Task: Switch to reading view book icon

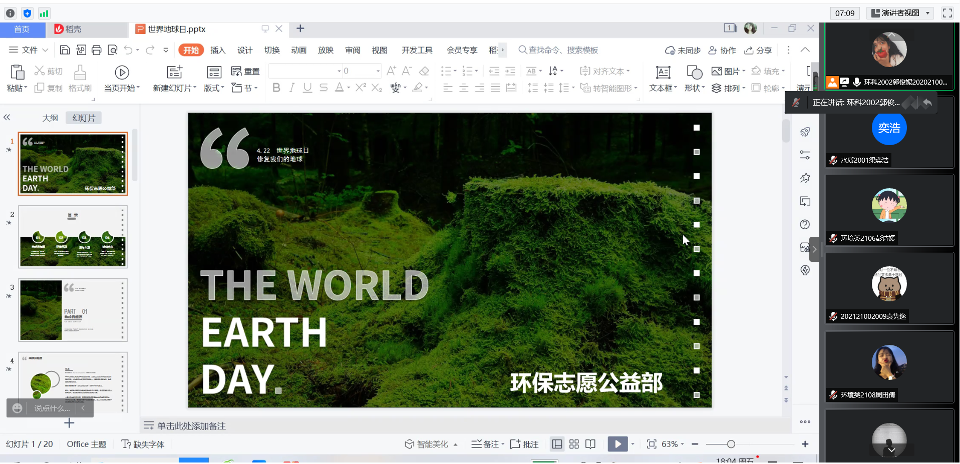Action: tap(590, 444)
